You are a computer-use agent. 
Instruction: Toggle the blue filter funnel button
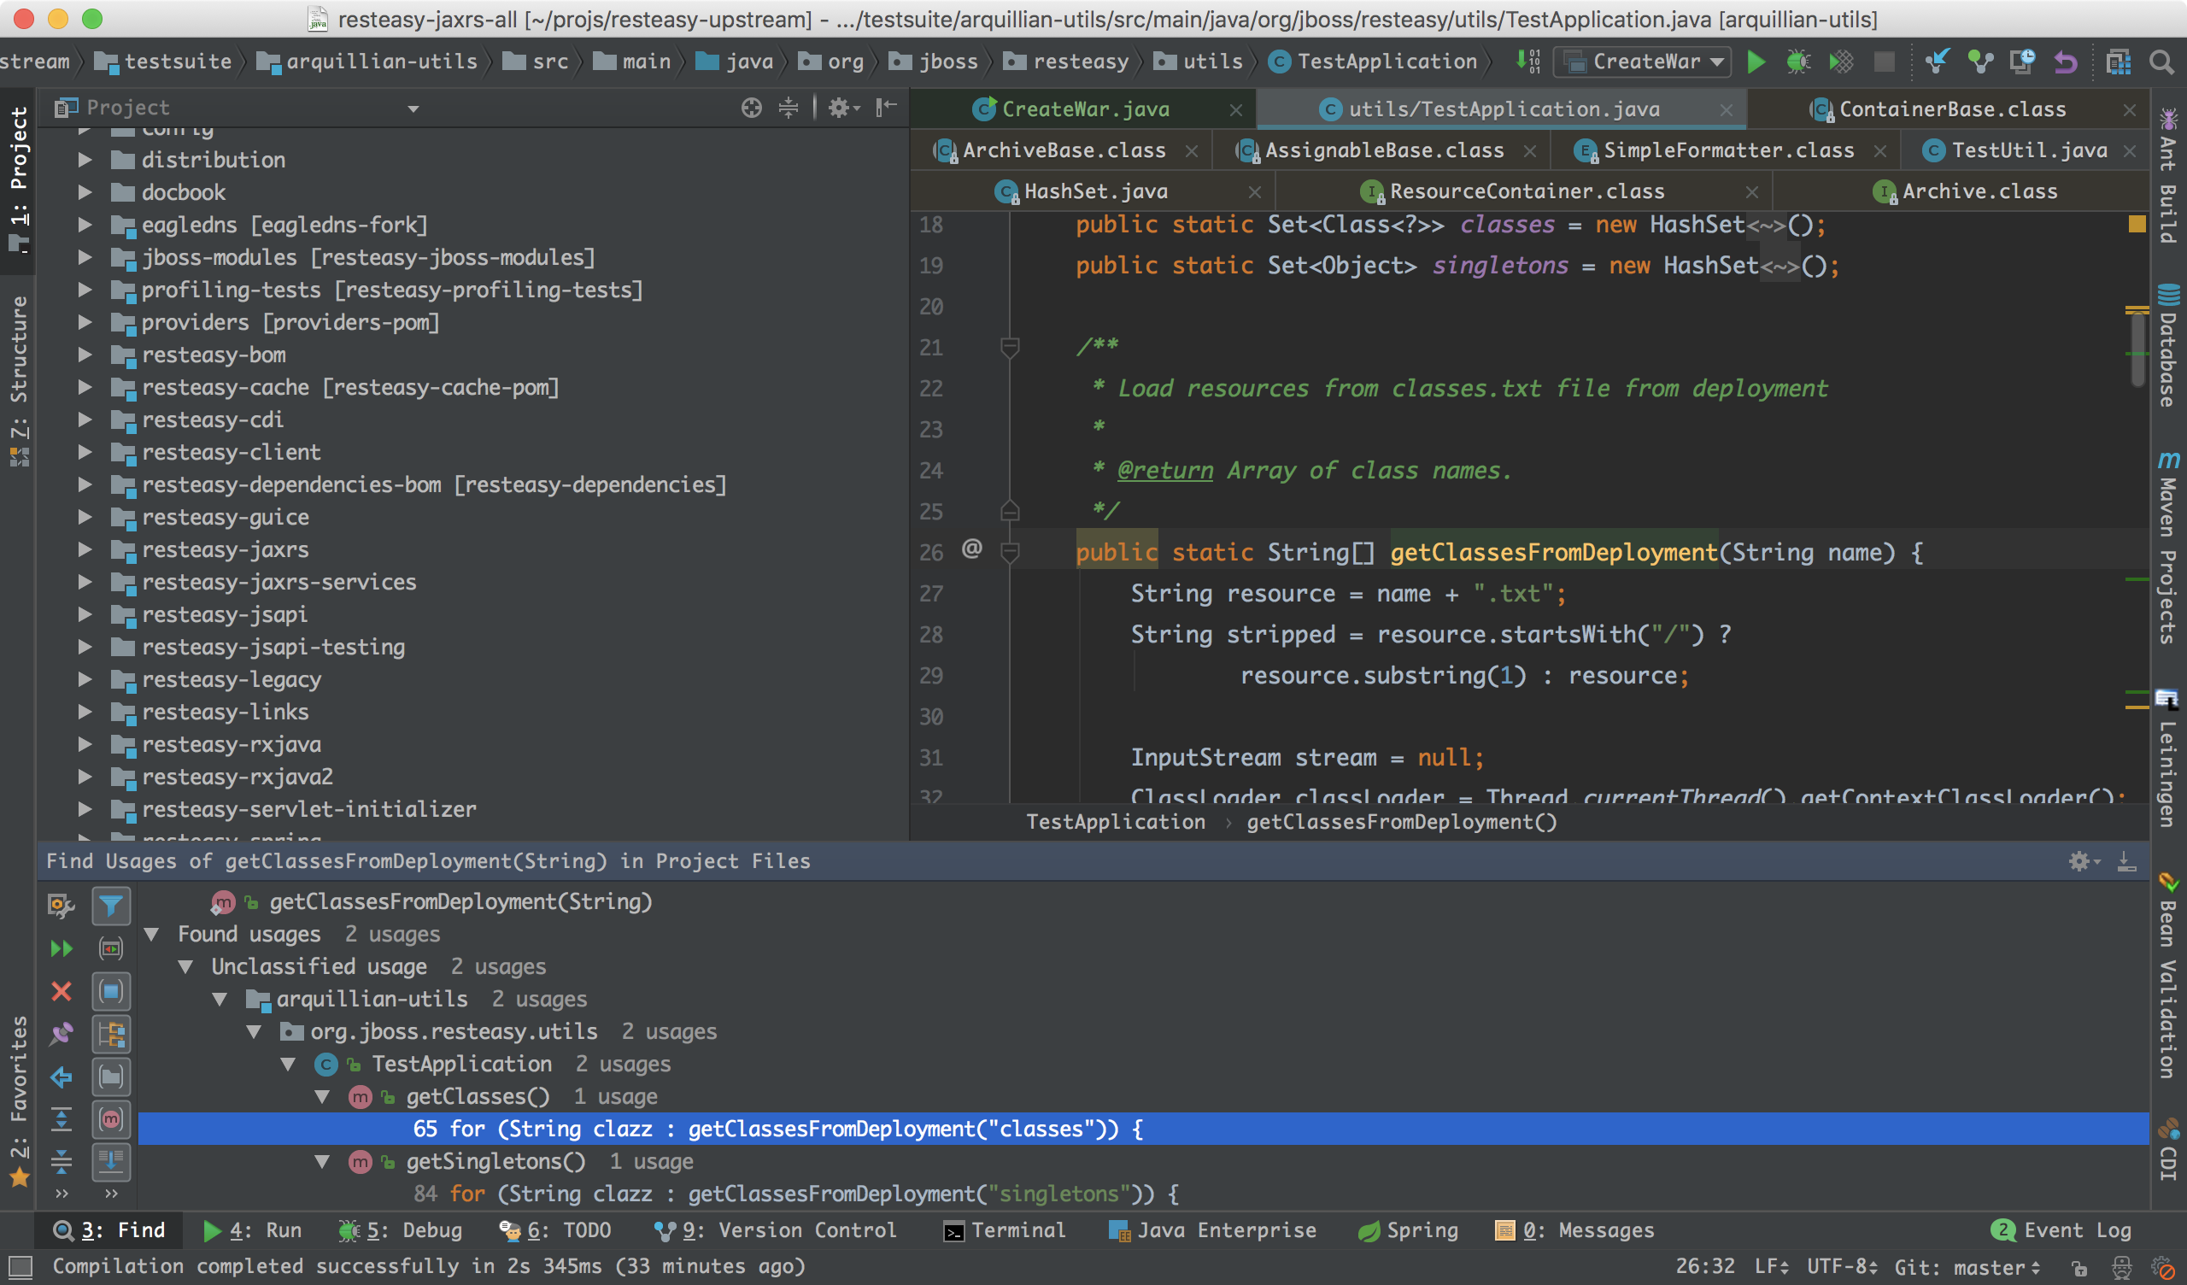(x=111, y=906)
